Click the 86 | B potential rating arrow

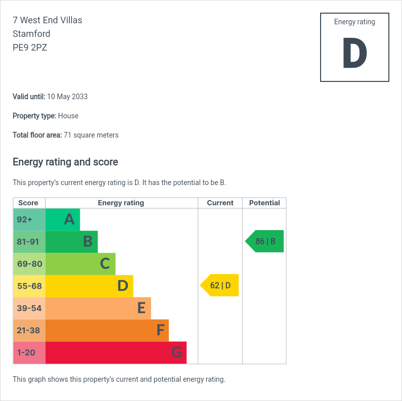coord(265,241)
